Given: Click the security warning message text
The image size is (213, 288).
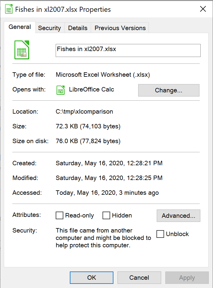Looking at the screenshot, I should (x=103, y=238).
